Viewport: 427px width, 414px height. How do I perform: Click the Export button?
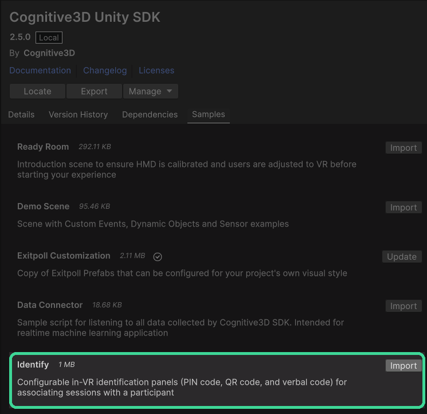(94, 91)
